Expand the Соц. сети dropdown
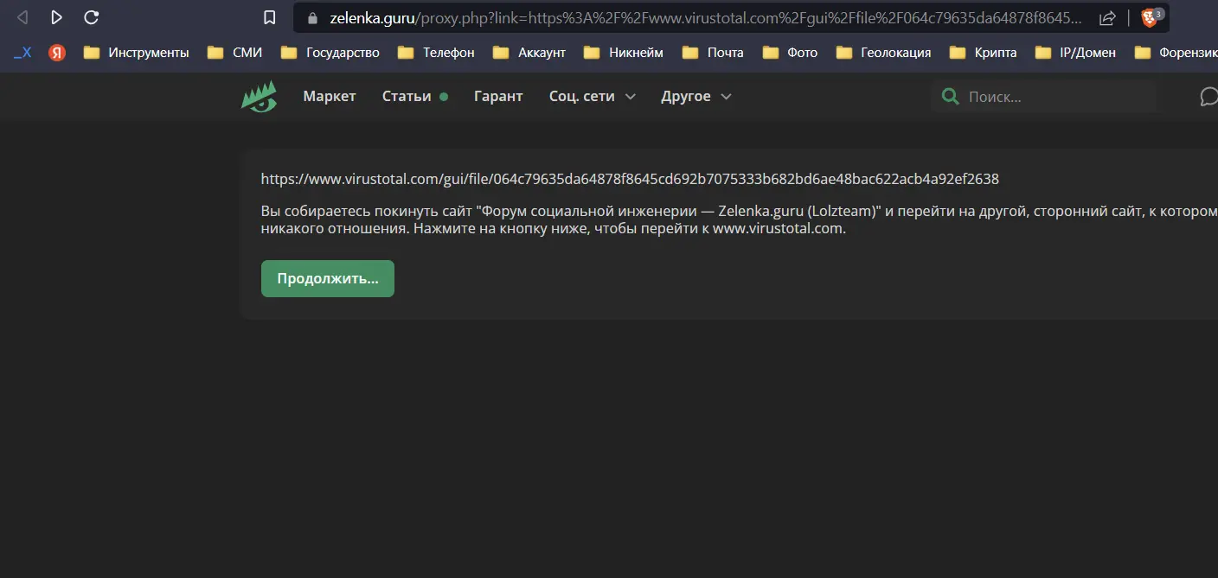 pos(592,97)
